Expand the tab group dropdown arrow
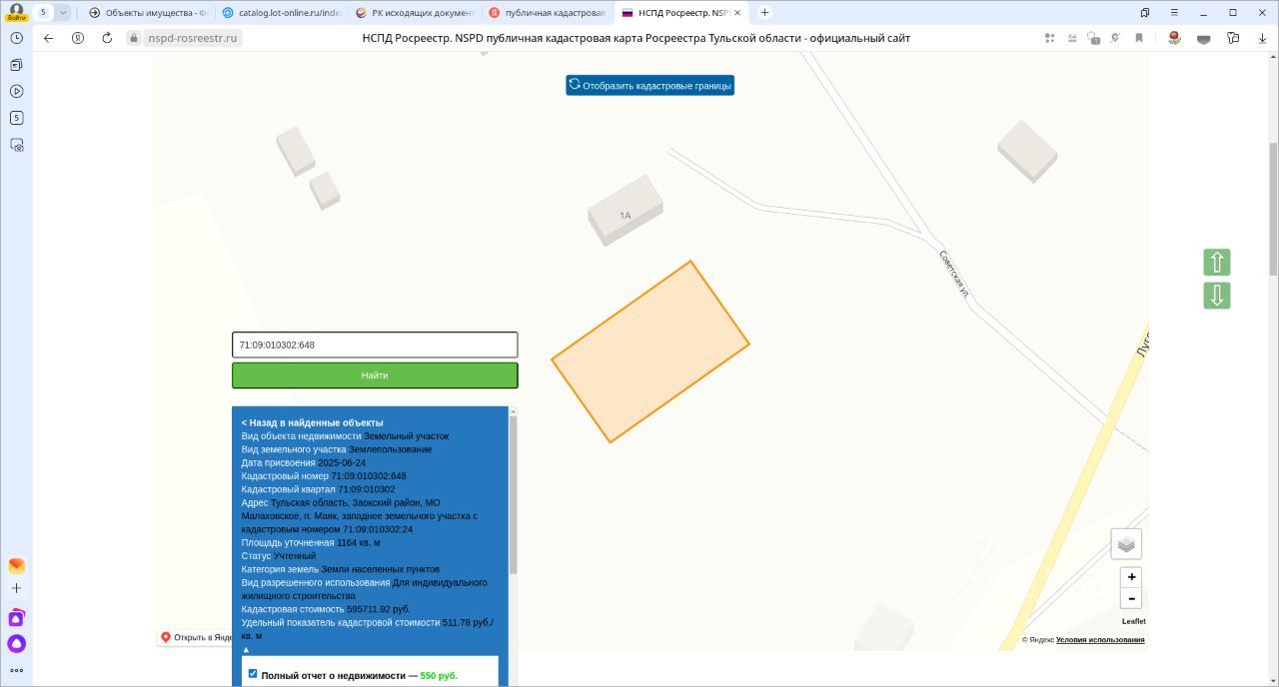This screenshot has height=687, width=1279. coord(63,12)
